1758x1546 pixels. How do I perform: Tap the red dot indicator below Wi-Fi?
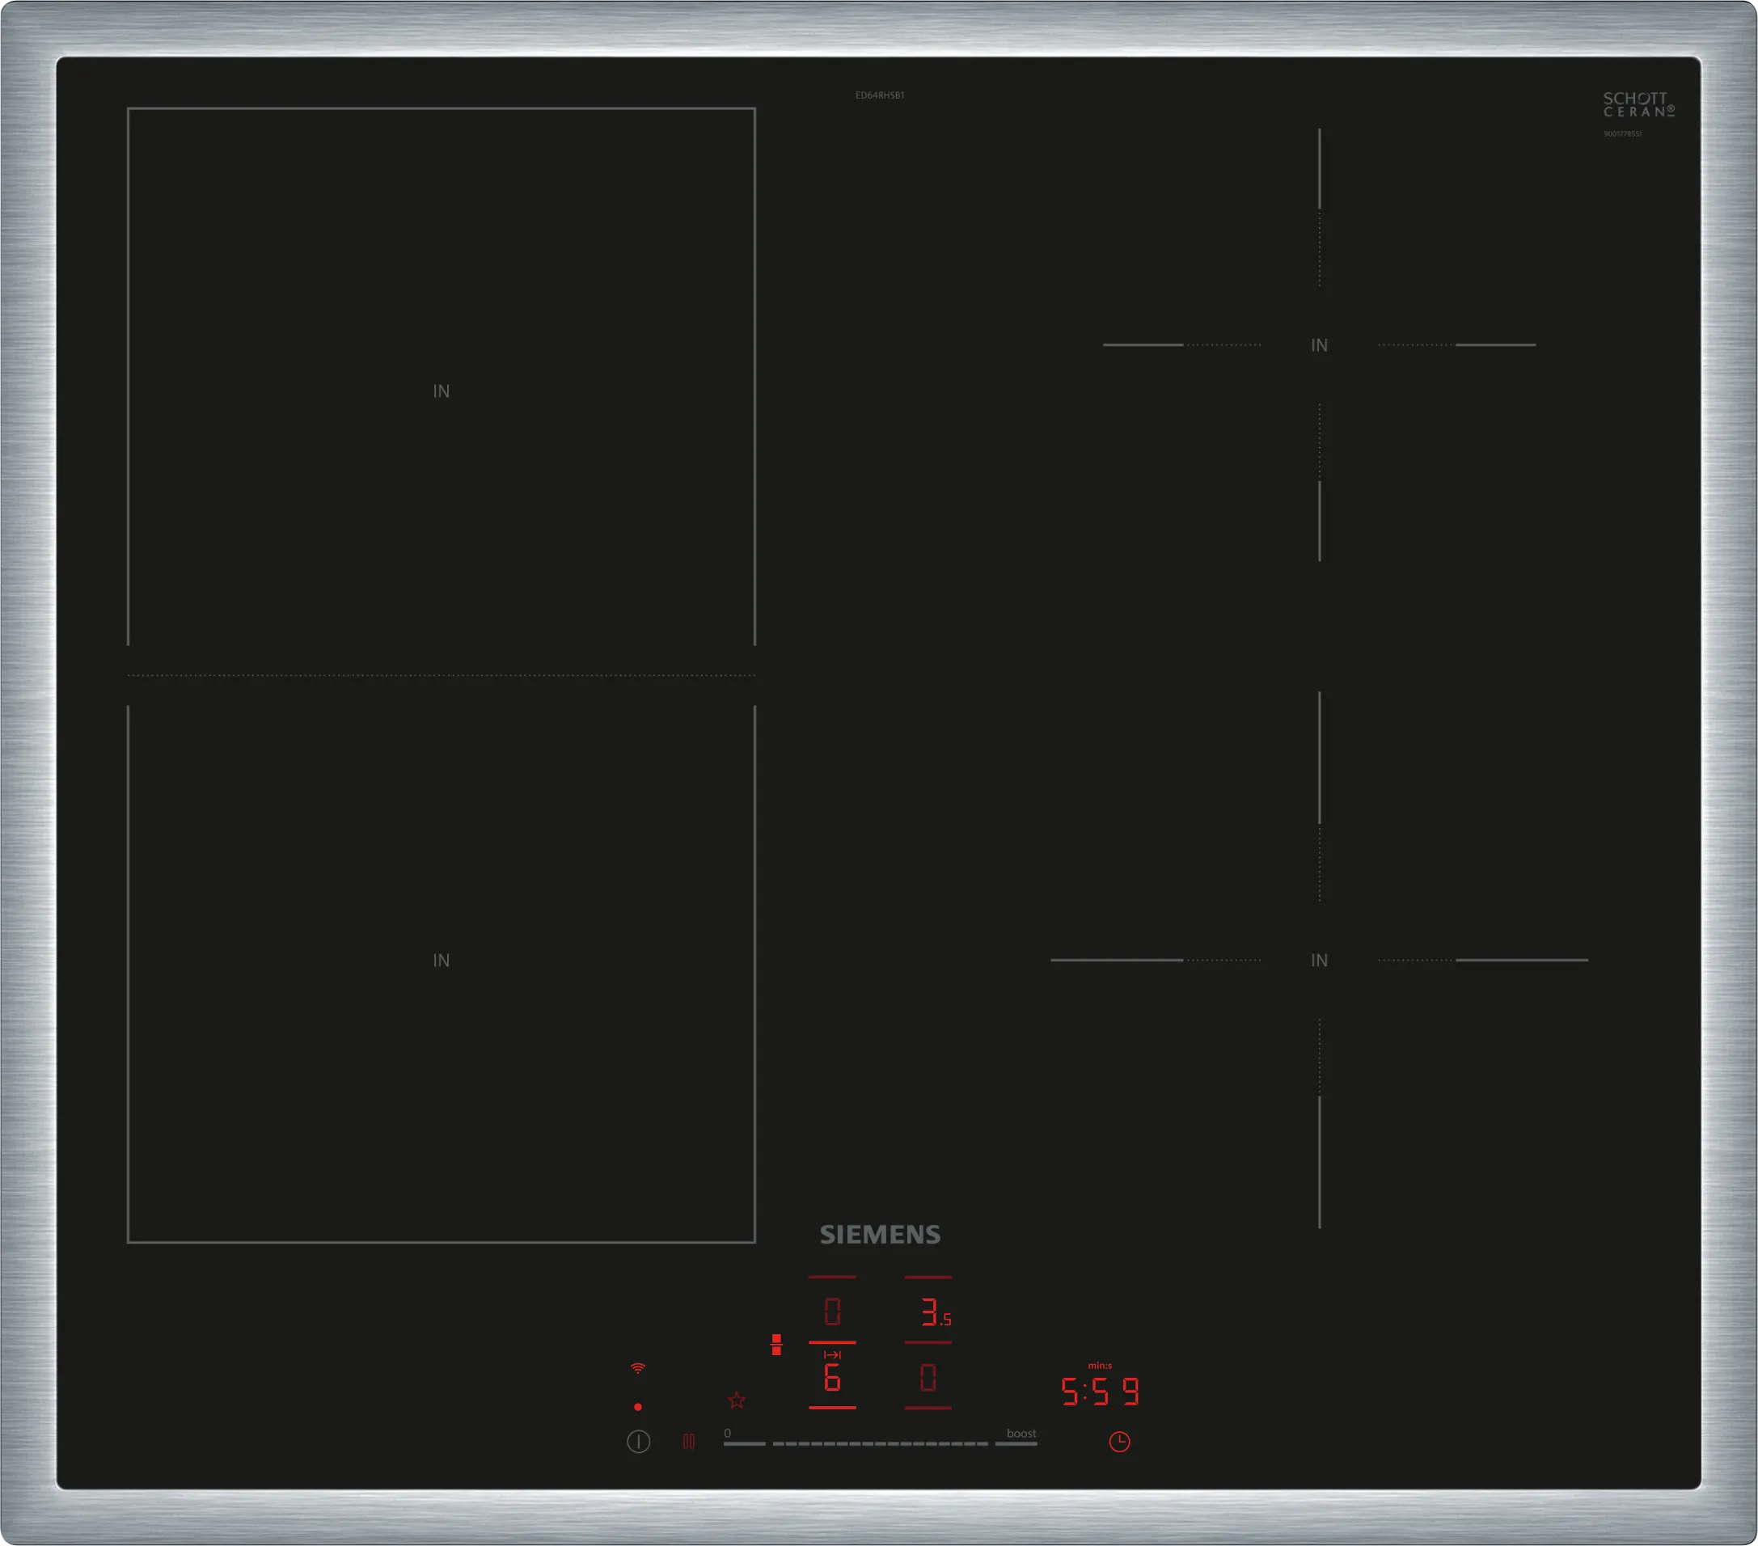(x=637, y=1407)
